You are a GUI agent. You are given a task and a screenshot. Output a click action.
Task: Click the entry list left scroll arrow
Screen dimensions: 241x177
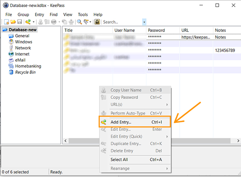(66, 141)
